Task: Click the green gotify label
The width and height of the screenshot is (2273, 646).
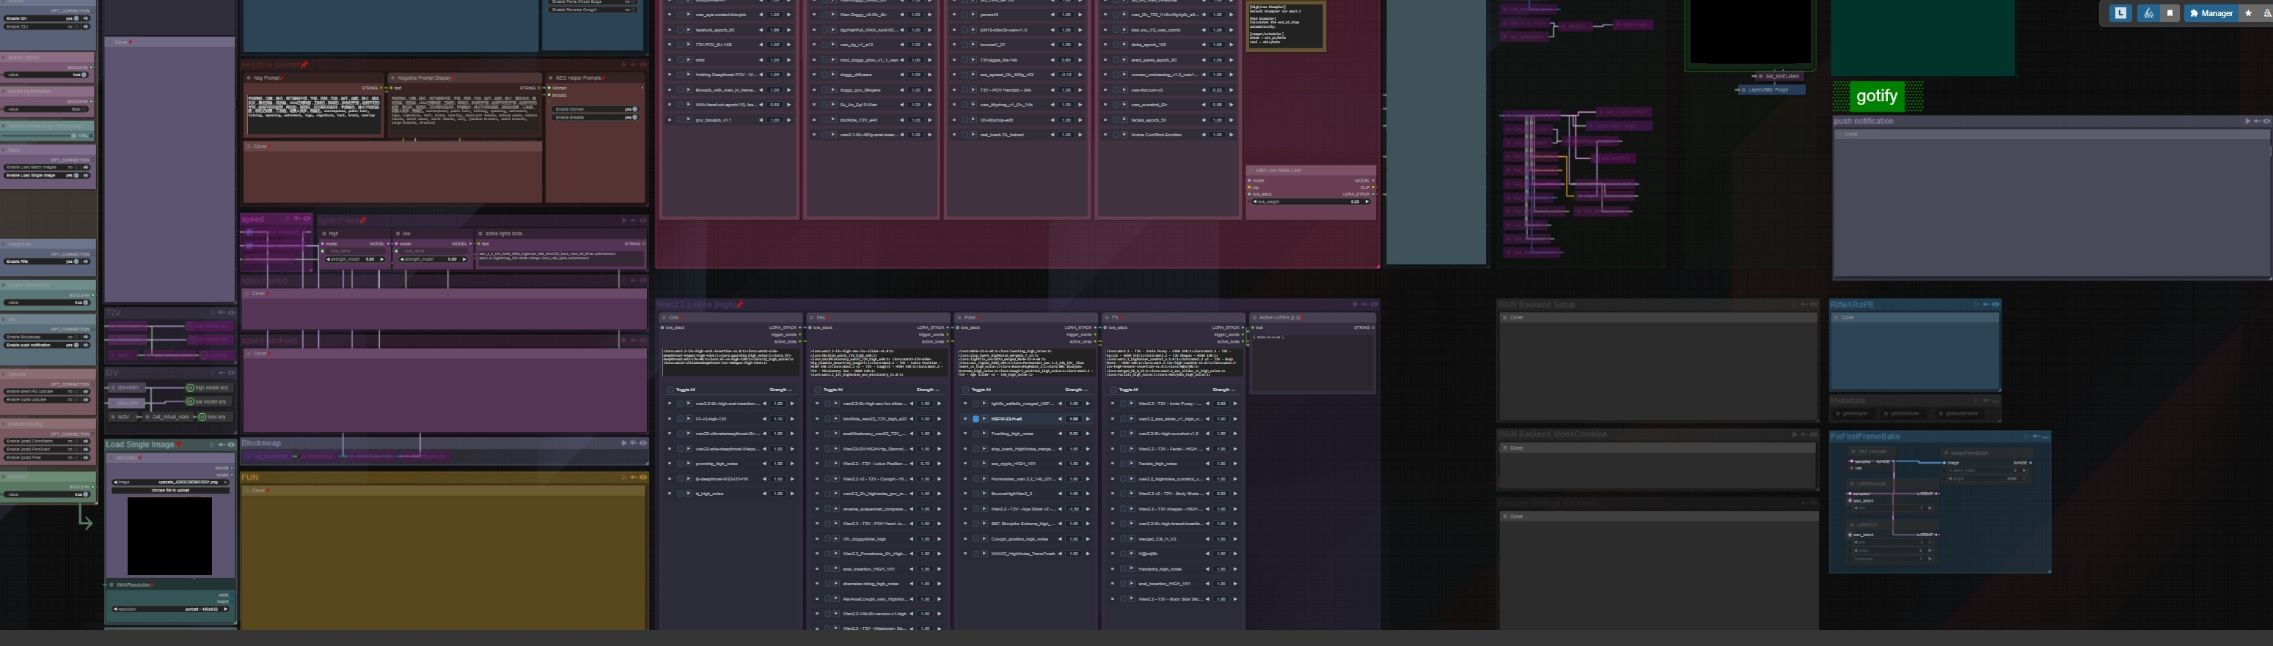Action: tap(1876, 96)
